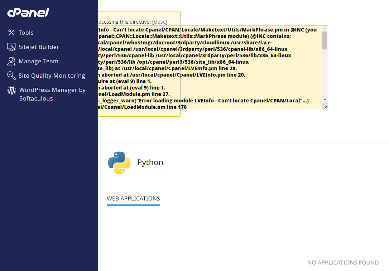Click the scroll down arrow in error box
This screenshot has width=389, height=271.
pos(325,100)
